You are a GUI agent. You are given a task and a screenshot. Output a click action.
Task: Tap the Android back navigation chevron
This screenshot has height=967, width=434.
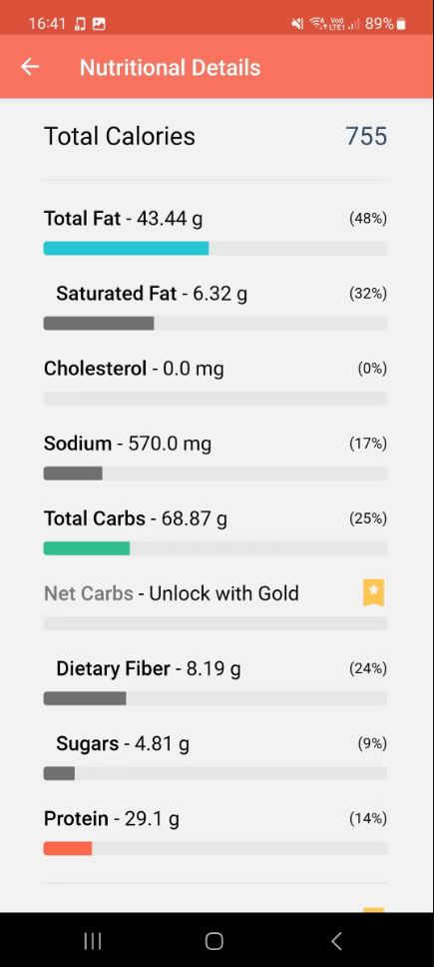pos(336,940)
